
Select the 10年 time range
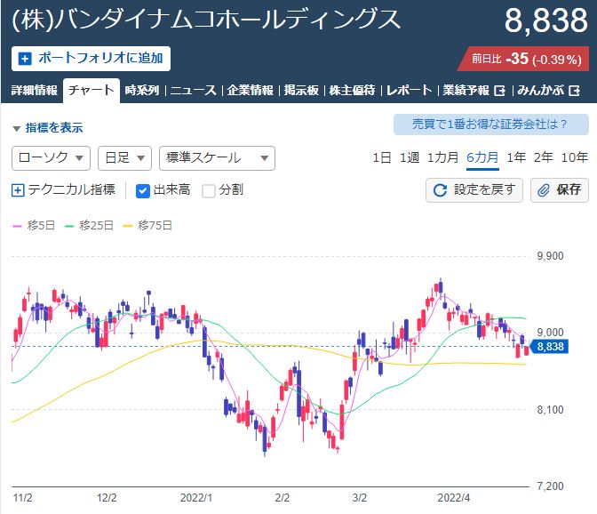[x=574, y=157]
